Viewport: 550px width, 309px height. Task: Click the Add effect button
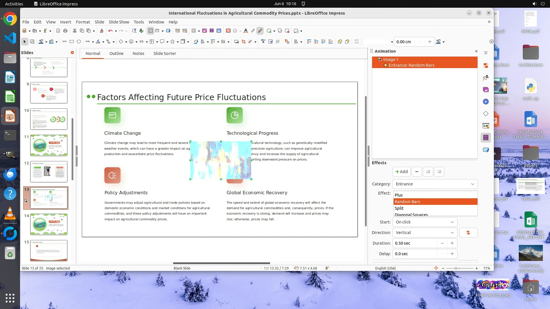[401, 172]
